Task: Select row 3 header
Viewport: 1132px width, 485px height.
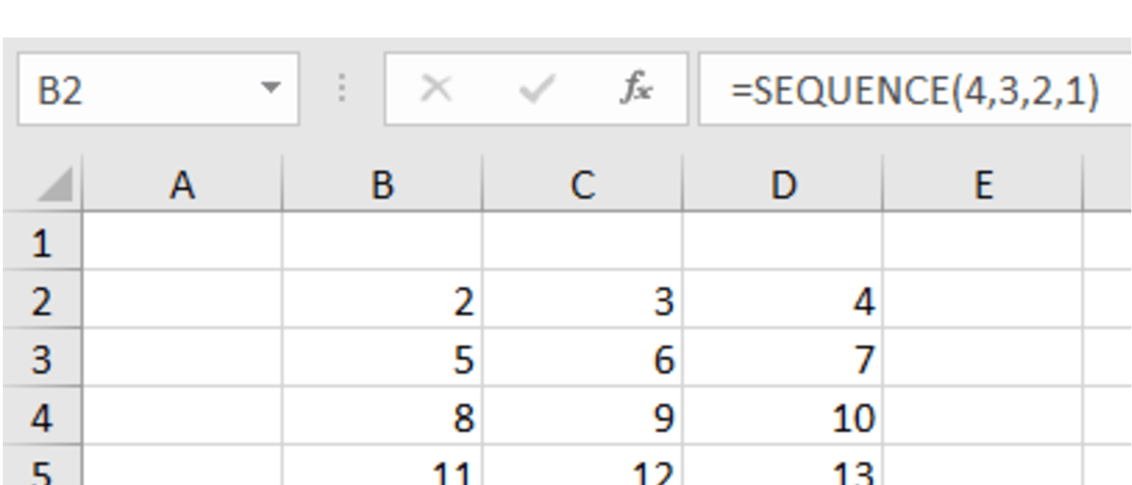Action: pos(41,358)
